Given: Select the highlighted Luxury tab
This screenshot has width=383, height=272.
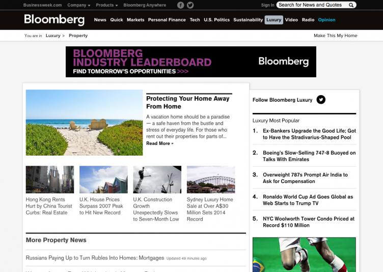Looking at the screenshot, I should (x=274, y=20).
